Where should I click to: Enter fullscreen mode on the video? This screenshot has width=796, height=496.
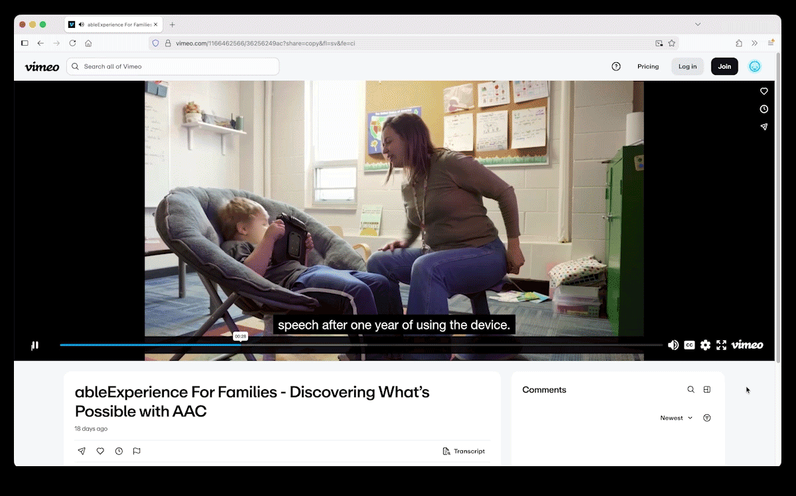(721, 345)
